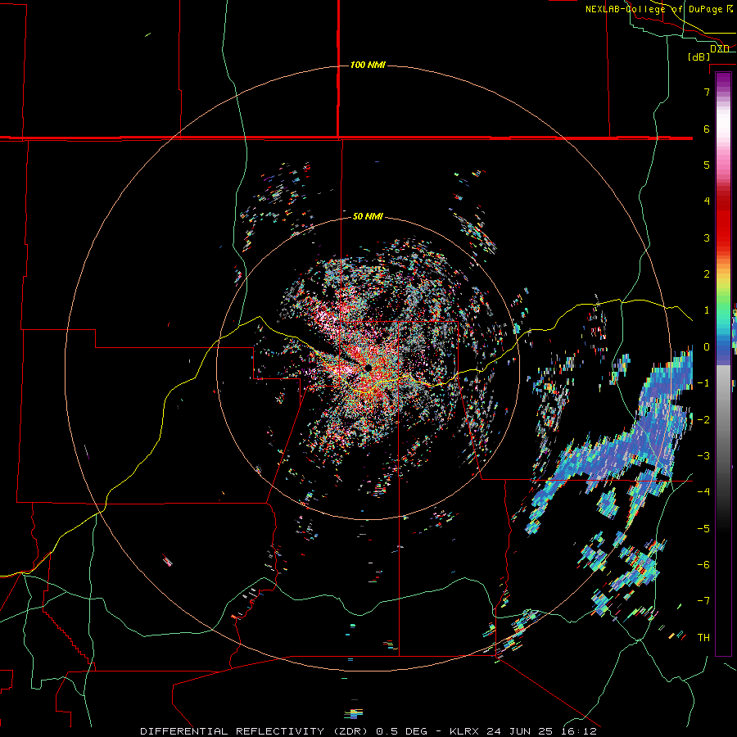Click the 3 tick label on the color scale
Image resolution: width=737 pixels, height=737 pixels.
click(x=707, y=237)
